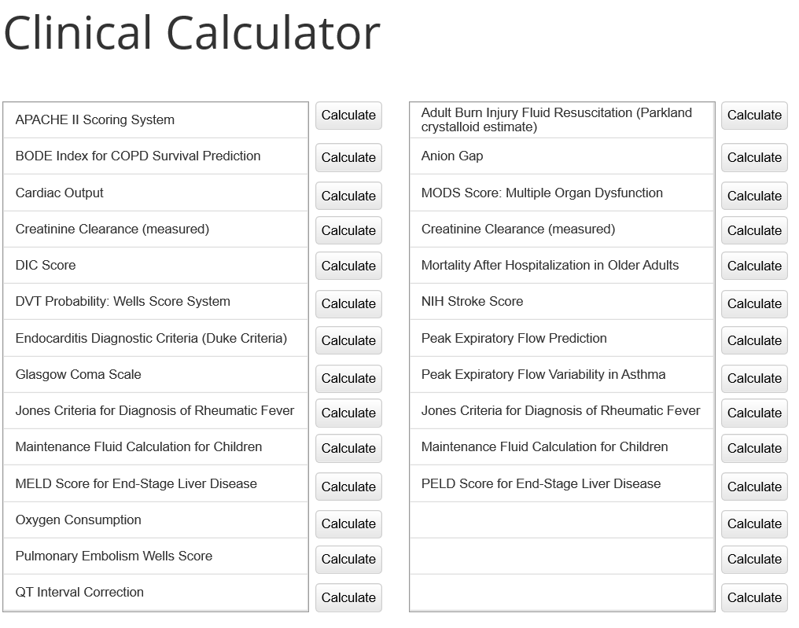
Task: Click Calculate beside PELD Score row
Action: [754, 487]
